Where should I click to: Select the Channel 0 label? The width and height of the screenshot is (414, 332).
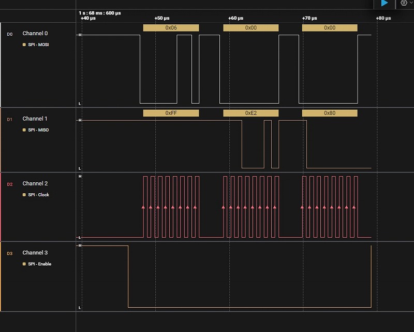(35, 34)
